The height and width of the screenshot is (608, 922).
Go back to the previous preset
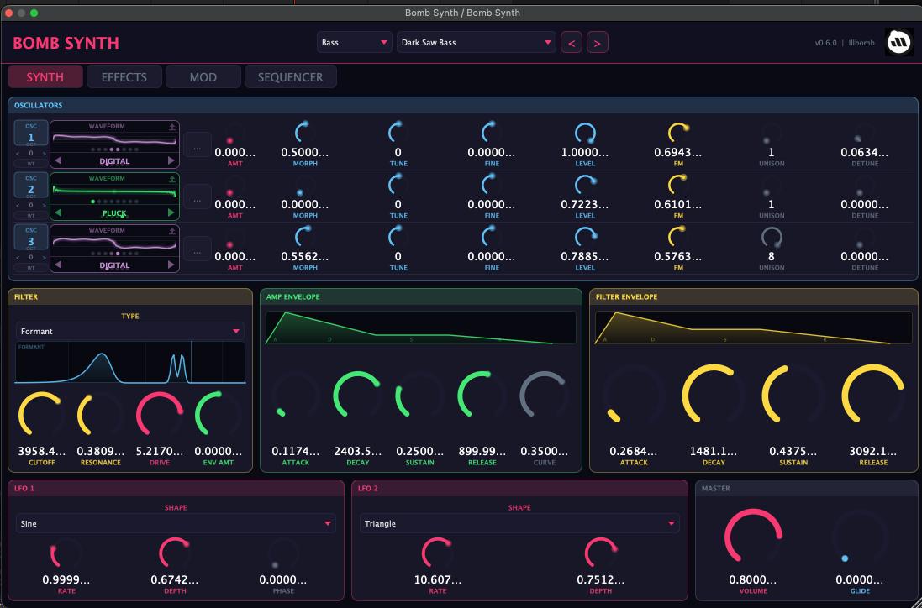point(572,41)
